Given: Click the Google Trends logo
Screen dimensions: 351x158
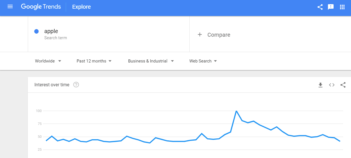Looking at the screenshot, I should [41, 7].
